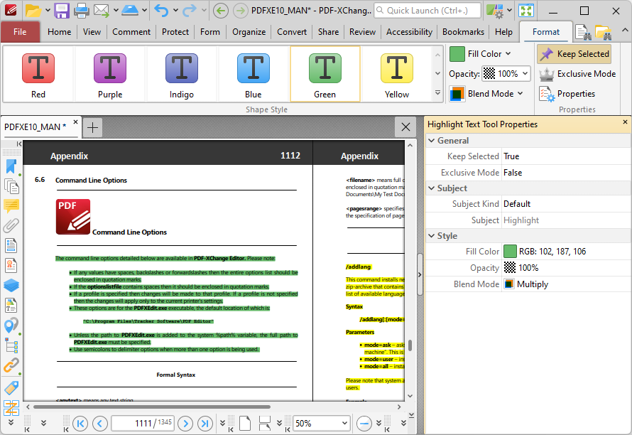632x435 pixels.
Task: Click the UI options icon beside Quick Launch
Action: pos(494,11)
